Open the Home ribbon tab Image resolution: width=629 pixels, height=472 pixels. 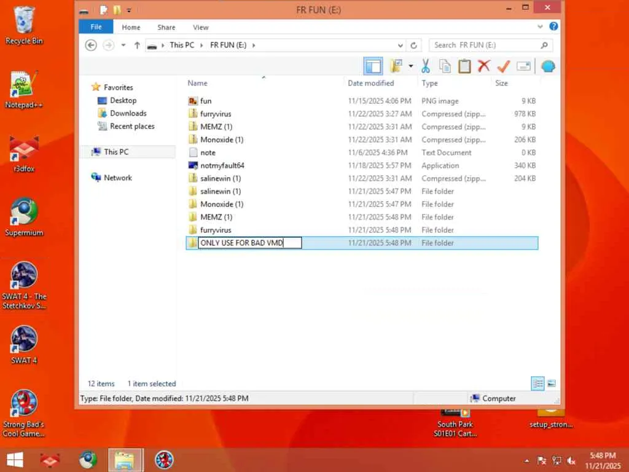(x=131, y=27)
